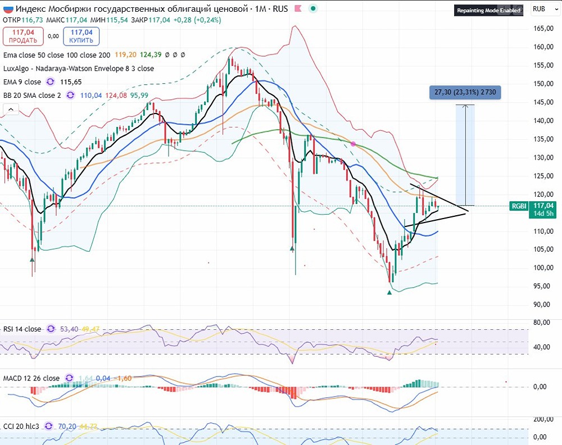Click the pink bookmark icon after 1M · RUS

(x=298, y=8)
